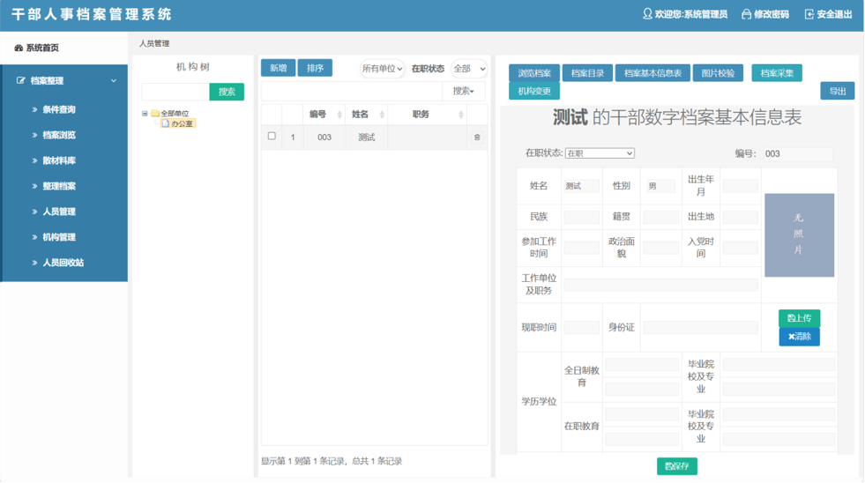
Task: Open the 在职状态 全部 filter dropdown
Action: (469, 69)
